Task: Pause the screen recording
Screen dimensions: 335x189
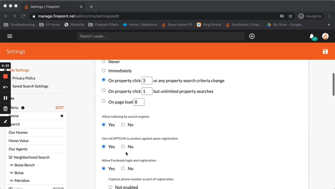Action: point(5,98)
